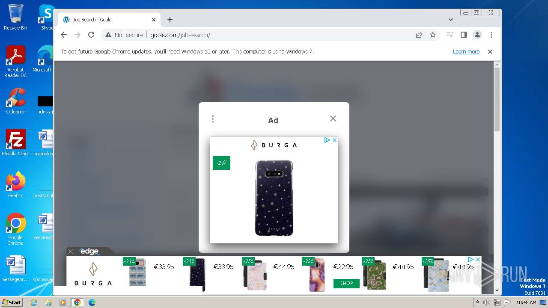Click the -23% discount badge
Screen dimensions: 548x308
coord(221,163)
